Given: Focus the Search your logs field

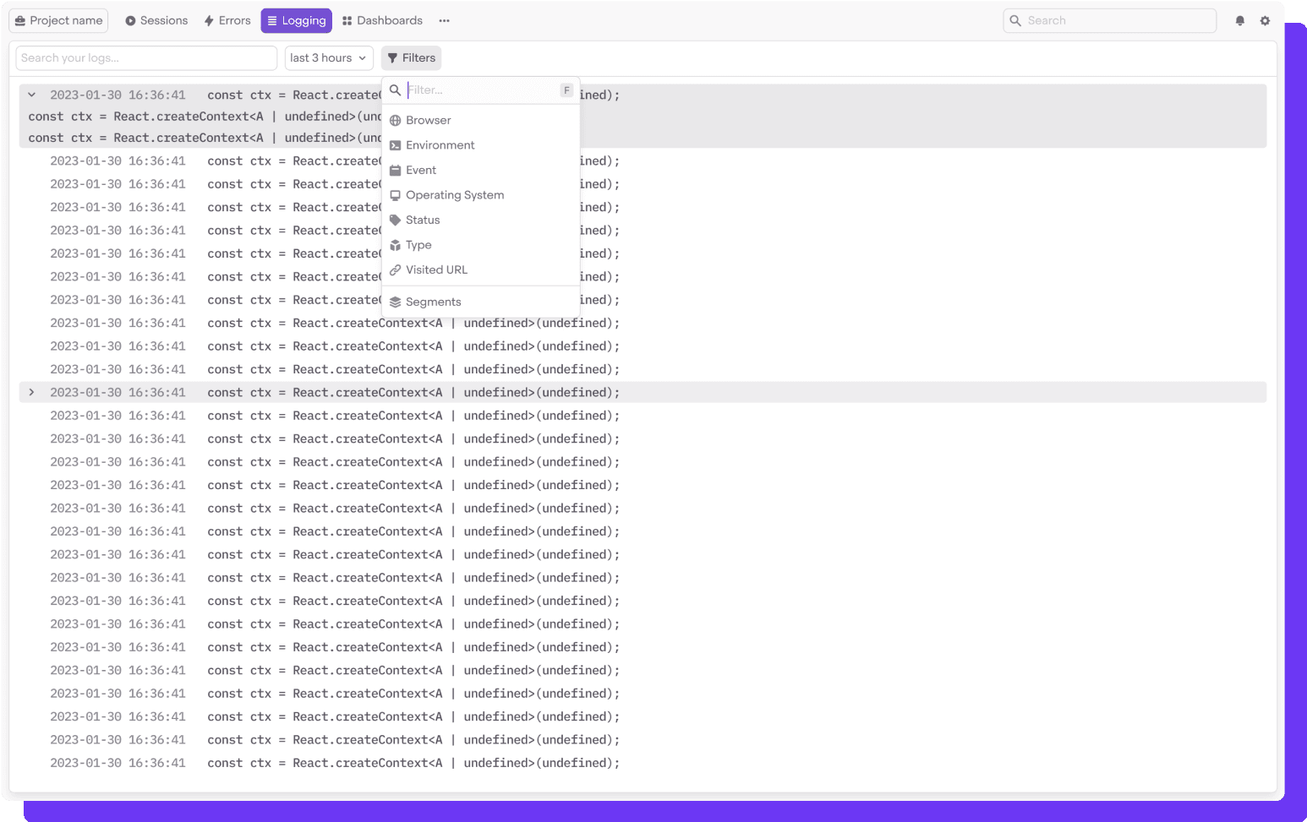Looking at the screenshot, I should click(146, 58).
